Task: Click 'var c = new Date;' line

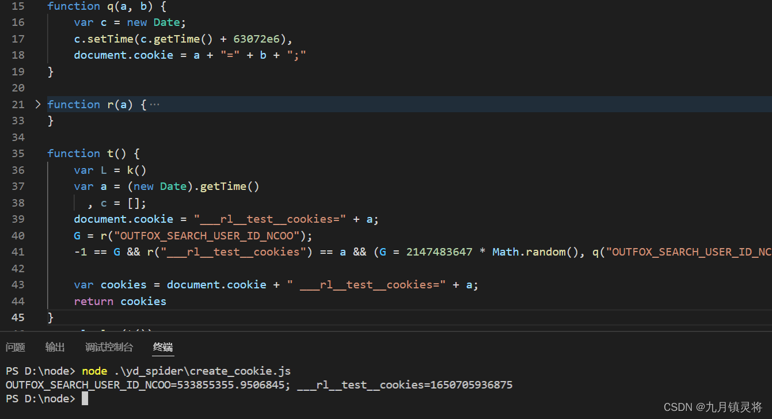Action: tap(130, 22)
